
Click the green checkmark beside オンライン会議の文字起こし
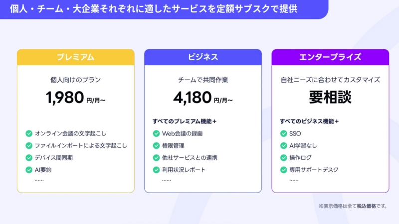29,133
